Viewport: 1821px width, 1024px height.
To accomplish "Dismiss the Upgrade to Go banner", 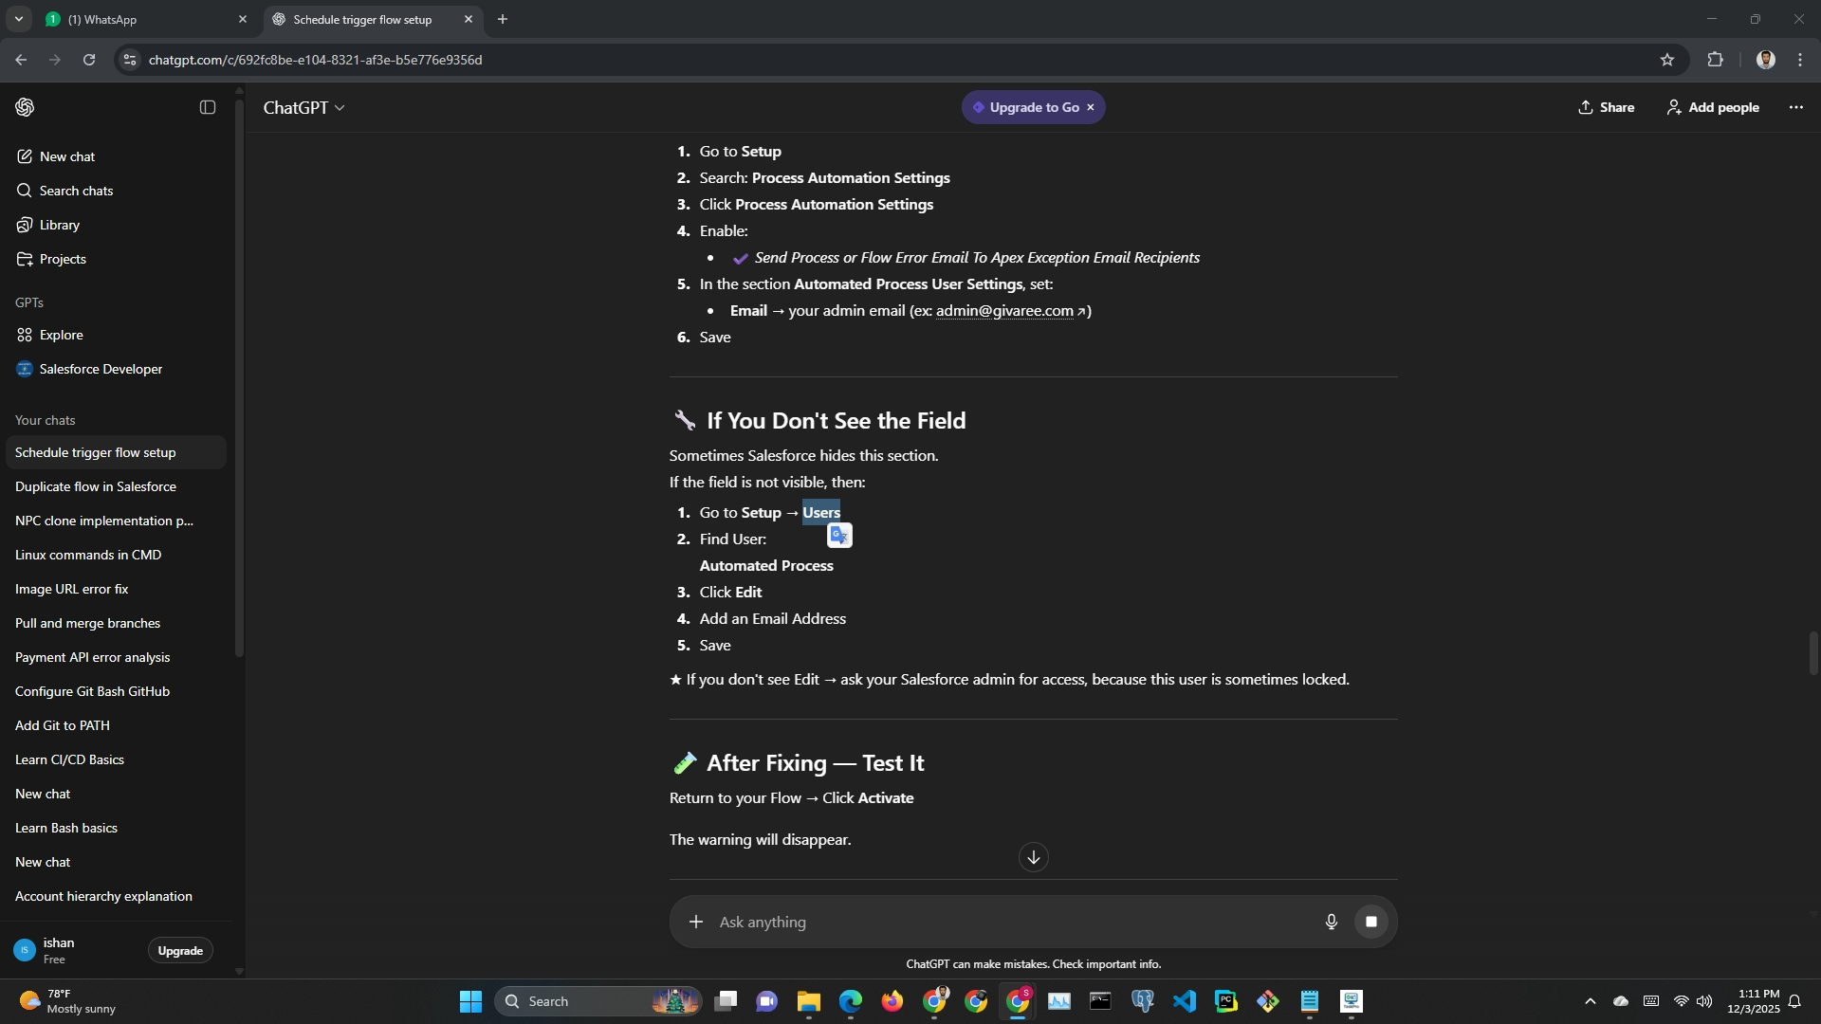I will pyautogui.click(x=1091, y=107).
